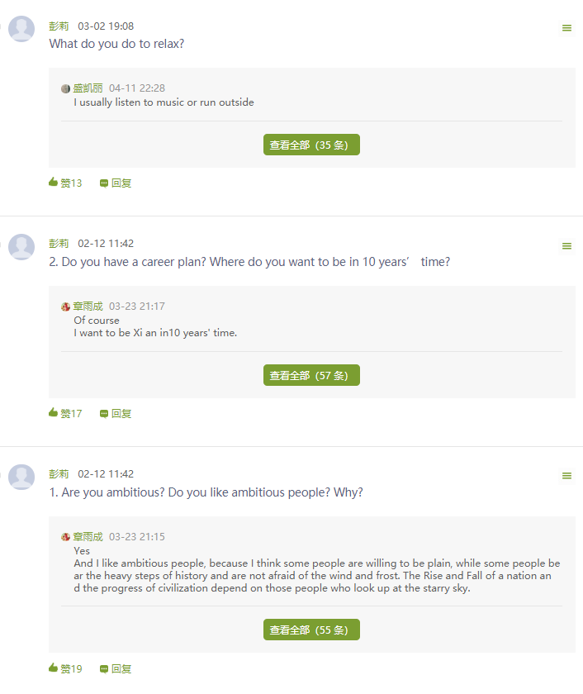The image size is (583, 694).
Task: Open the menu icon on the relax question post
Action: (x=566, y=28)
